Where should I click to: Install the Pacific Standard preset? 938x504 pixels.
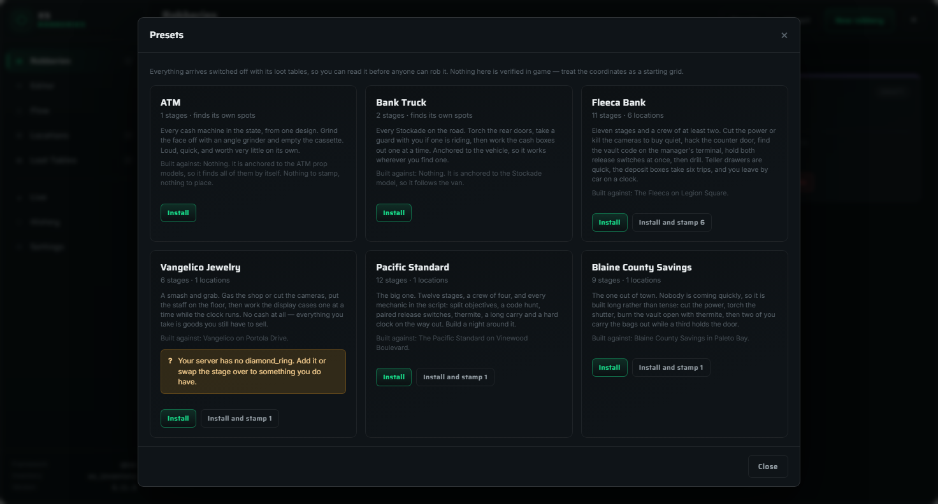point(394,377)
